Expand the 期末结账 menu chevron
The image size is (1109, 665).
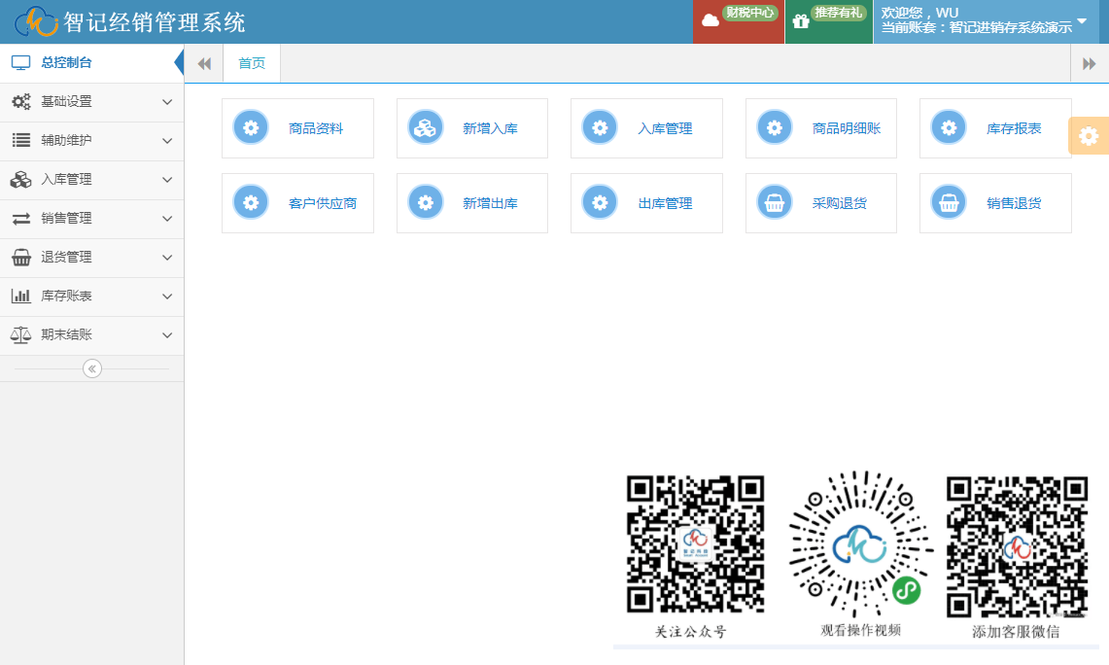pos(167,335)
